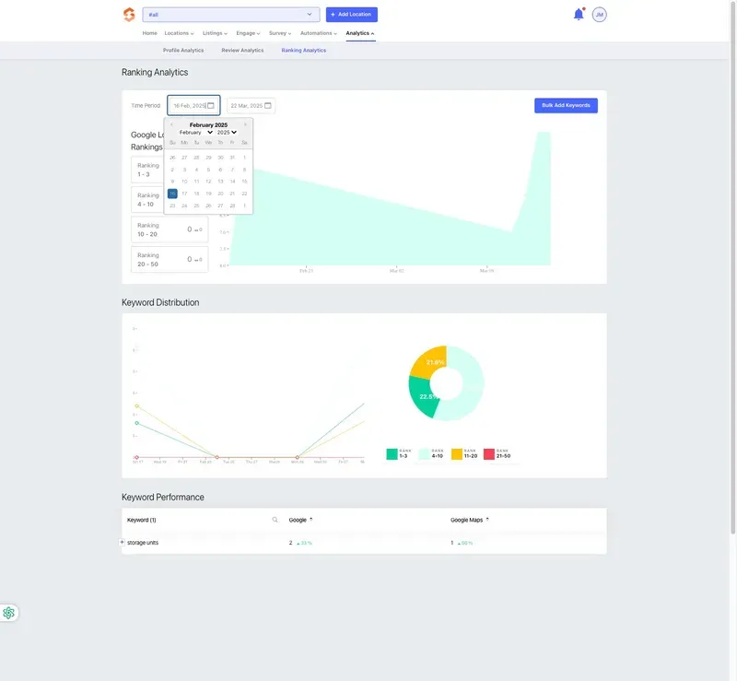Click the page vertical scrollbar
Image resolution: width=737 pixels, height=681 pixels.
coord(732,268)
